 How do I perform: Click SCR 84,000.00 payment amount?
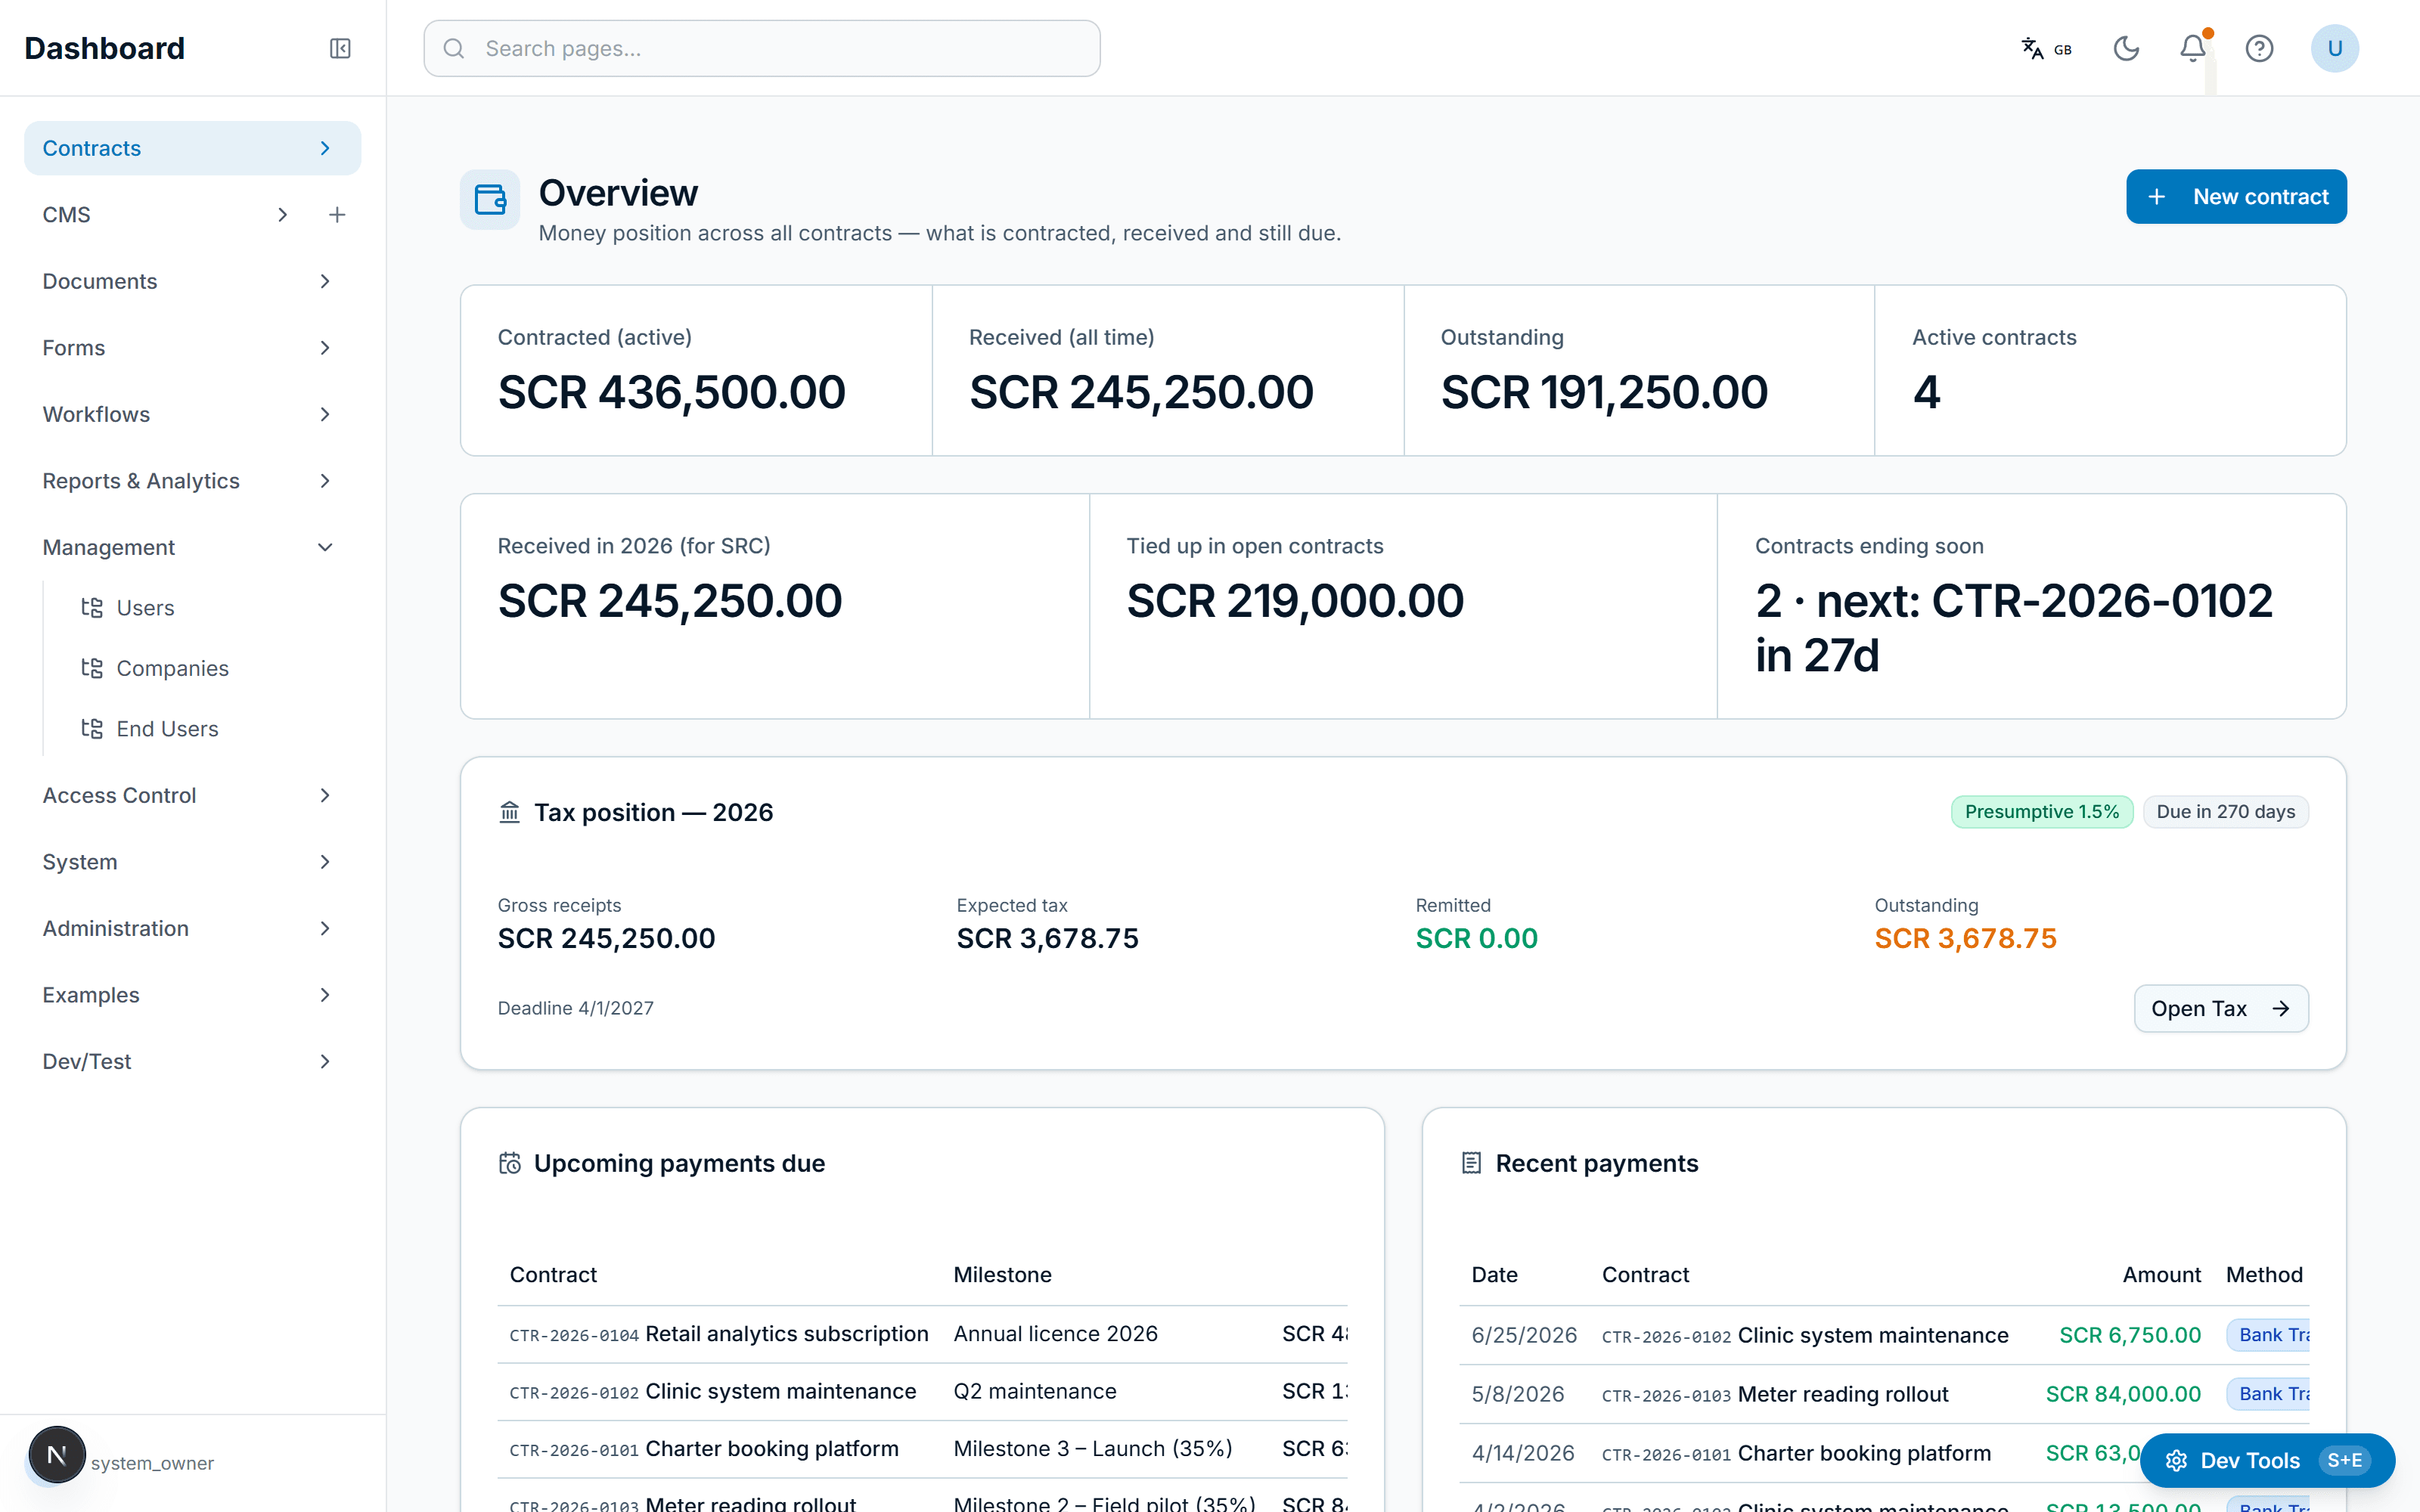tap(2123, 1395)
